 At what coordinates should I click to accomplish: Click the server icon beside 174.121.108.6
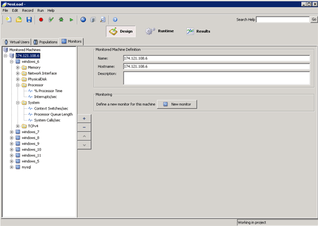(12, 55)
